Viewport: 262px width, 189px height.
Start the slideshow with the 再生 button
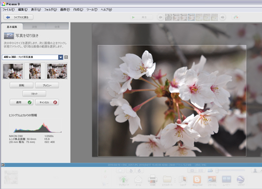pyautogui.click(x=141, y=17)
